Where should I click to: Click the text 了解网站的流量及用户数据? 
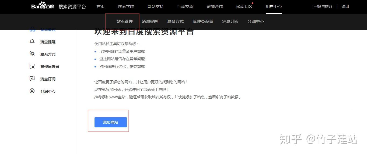(x=122, y=51)
